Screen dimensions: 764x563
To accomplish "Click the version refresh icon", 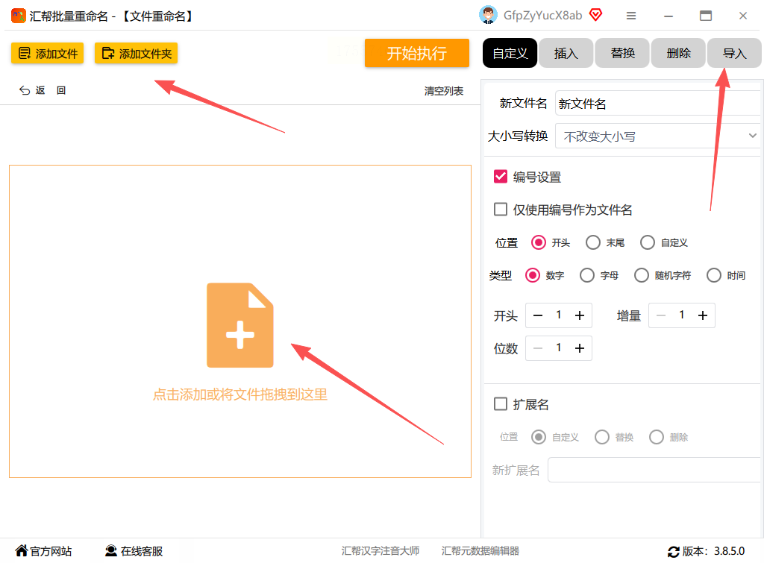I will (x=674, y=551).
